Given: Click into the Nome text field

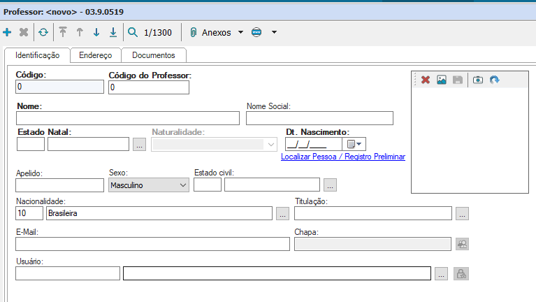Looking at the screenshot, I should (127, 118).
